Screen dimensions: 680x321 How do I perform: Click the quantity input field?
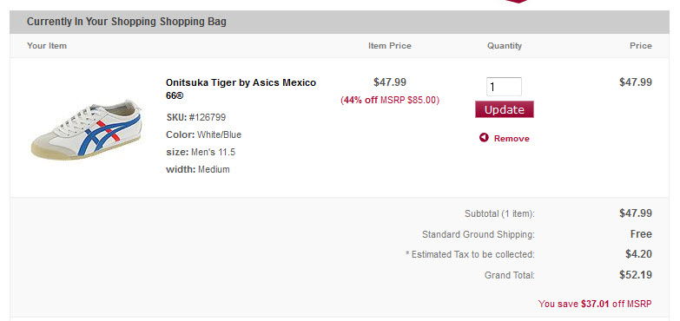point(504,87)
